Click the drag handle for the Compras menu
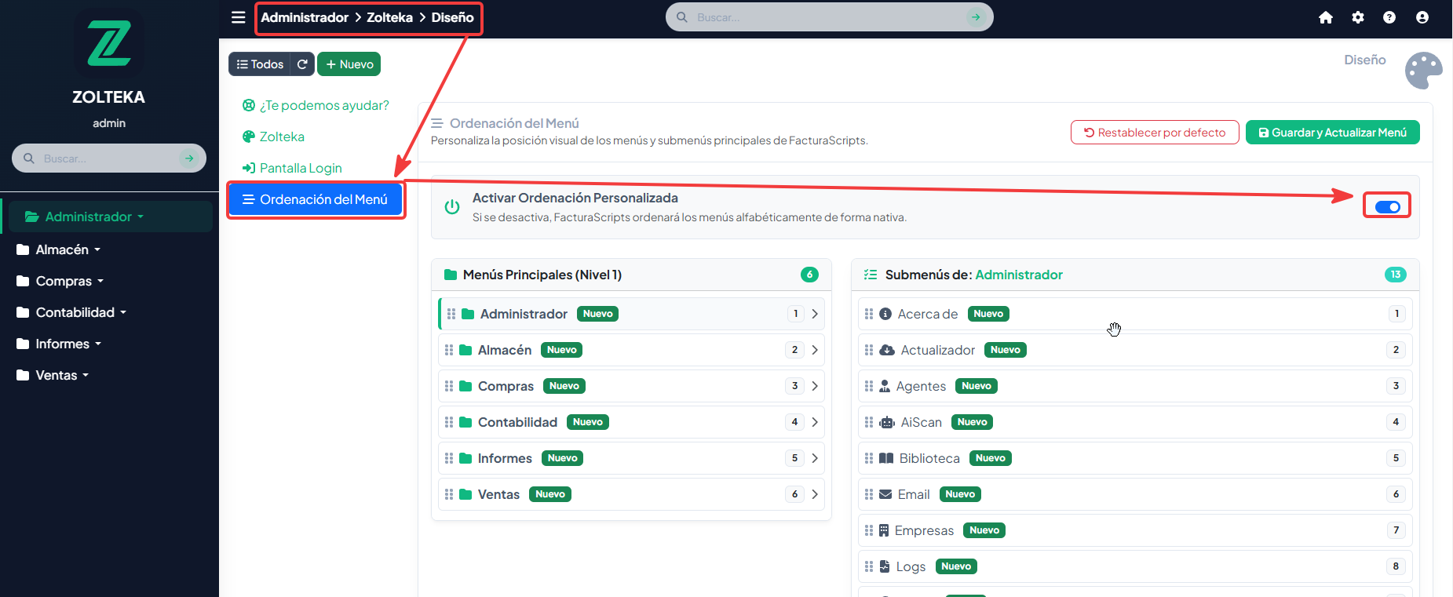This screenshot has width=1453, height=597. tap(449, 386)
